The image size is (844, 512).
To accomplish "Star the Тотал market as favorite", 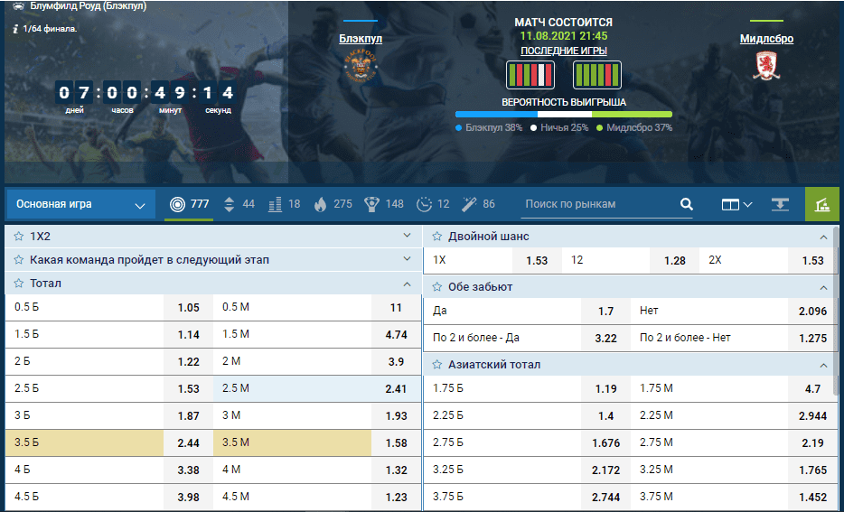I will (x=19, y=283).
